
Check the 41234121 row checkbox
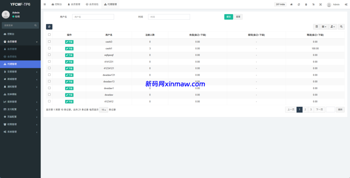click(x=49, y=68)
